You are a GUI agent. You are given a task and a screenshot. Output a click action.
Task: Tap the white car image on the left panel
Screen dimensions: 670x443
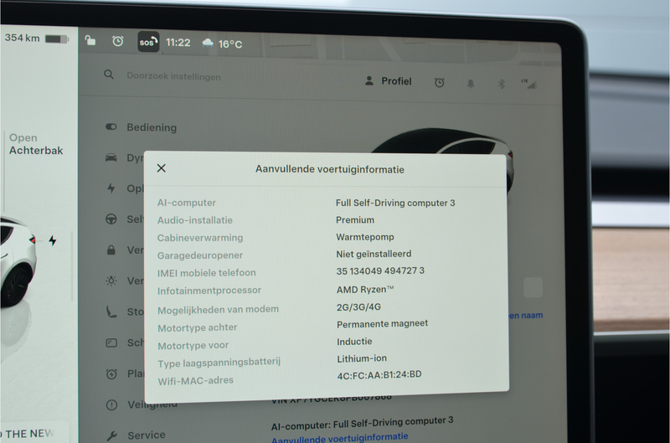pos(17,261)
